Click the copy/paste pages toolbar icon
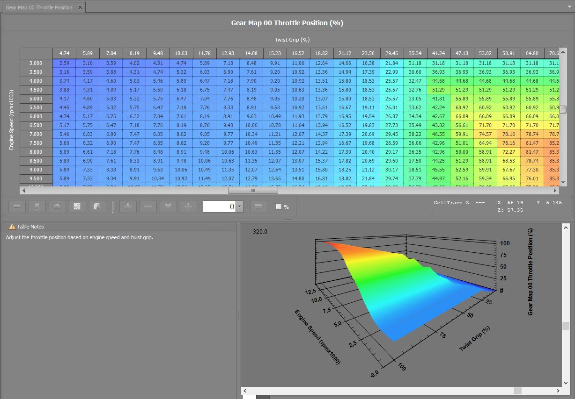This screenshot has height=399, width=575. tap(97, 207)
